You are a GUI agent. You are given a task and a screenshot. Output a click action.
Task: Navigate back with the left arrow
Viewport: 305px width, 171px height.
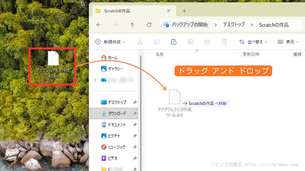tap(99, 25)
